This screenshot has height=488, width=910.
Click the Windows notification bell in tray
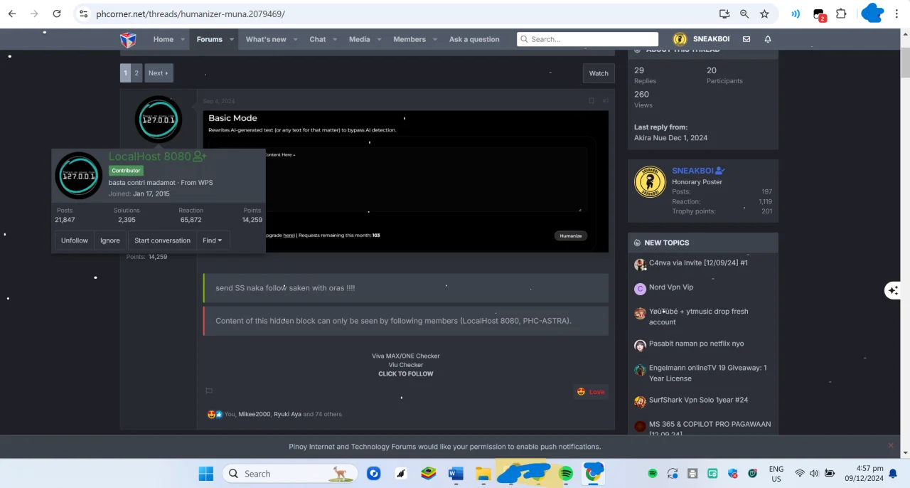pyautogui.click(x=893, y=474)
